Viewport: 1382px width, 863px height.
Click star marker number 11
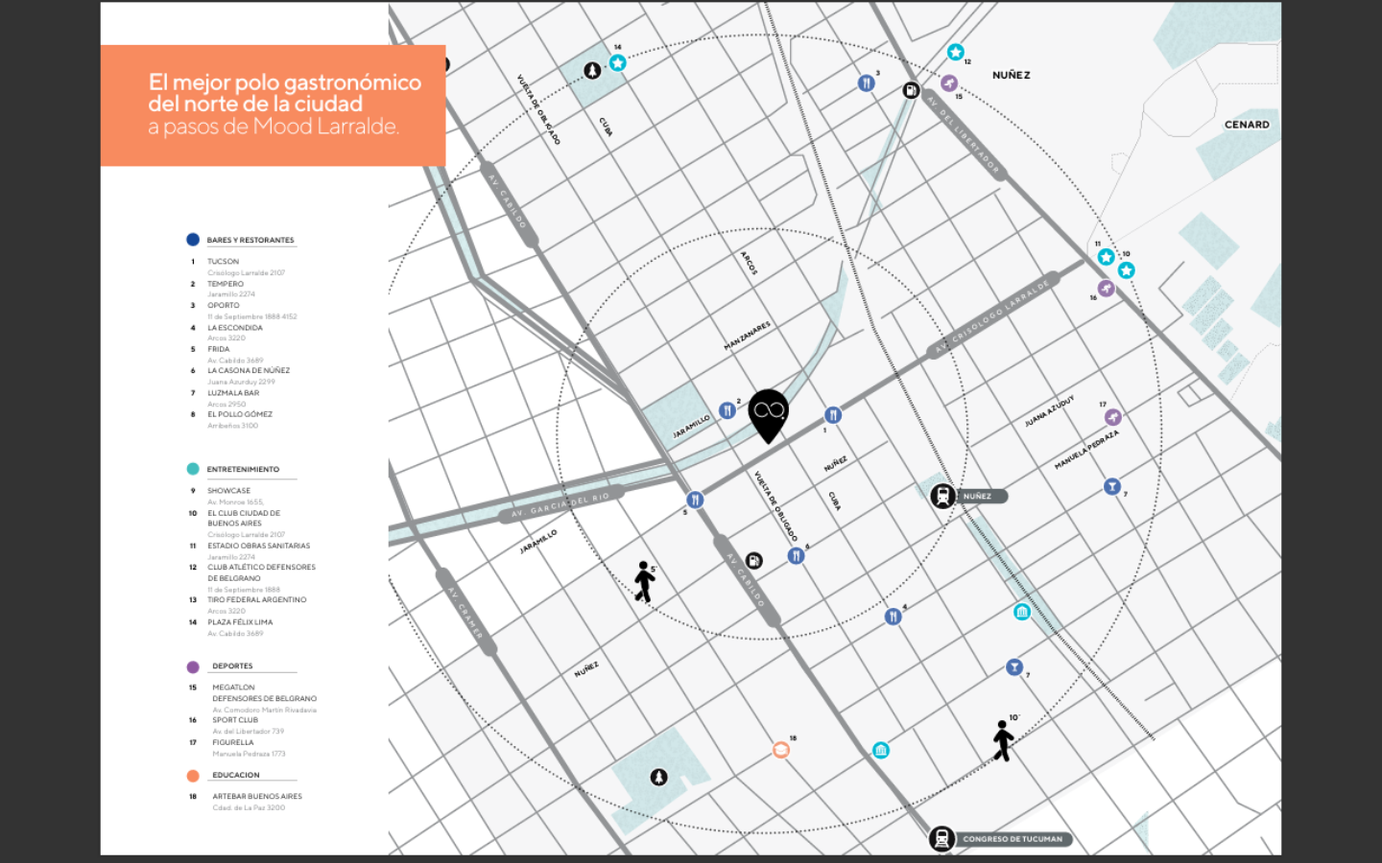point(1106,257)
